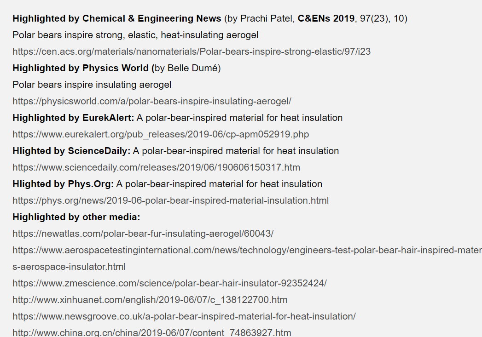Click the Highlighted by Chemical & Engineering News heading
Screen dimensions: 482x337
pos(117,18)
